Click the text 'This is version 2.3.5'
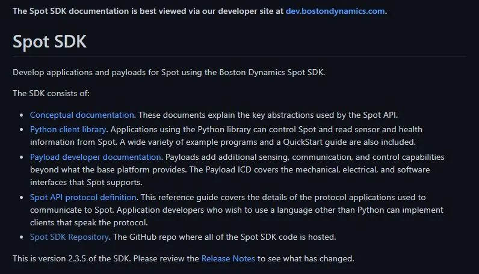Screen dimensions: 479x274 pos(49,258)
